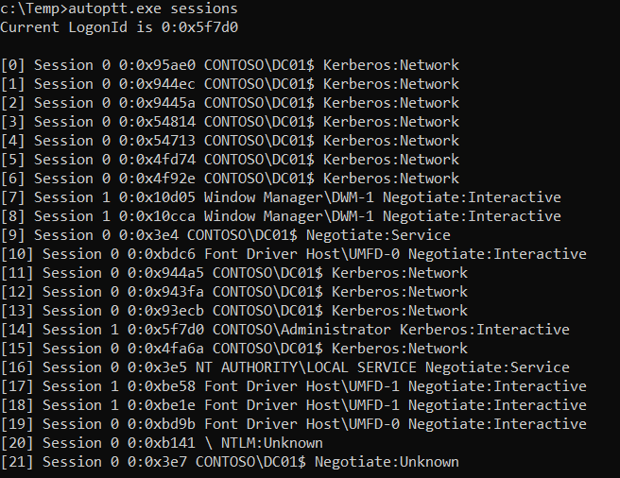Select session line [2] 0x9445a
620x478 pixels.
pos(230,103)
